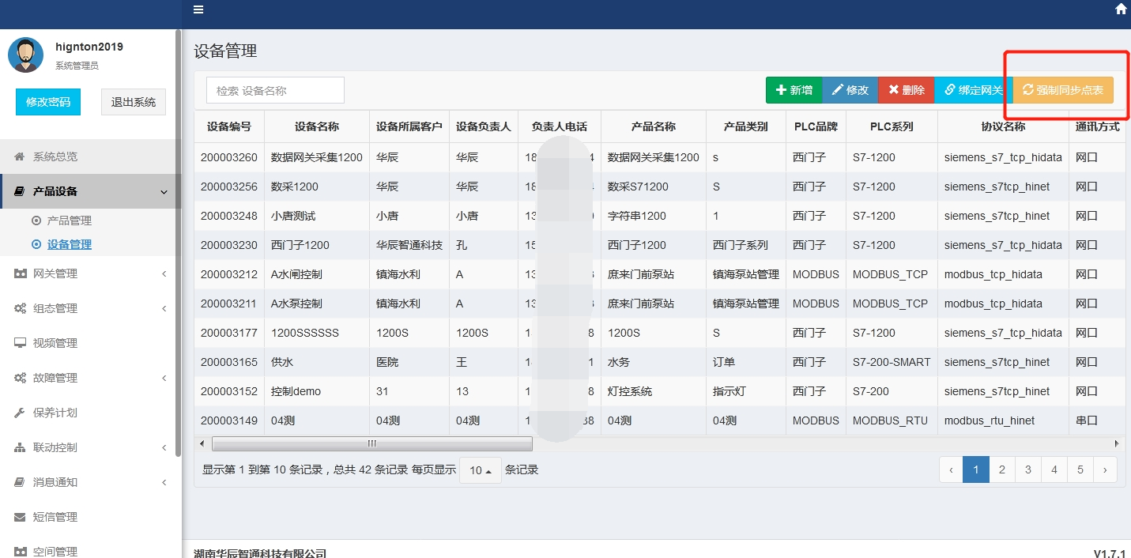Screen dimensions: 1131x558
Task: Click the 强制同步点表 sync refresh icon
Action: pyautogui.click(x=1028, y=89)
